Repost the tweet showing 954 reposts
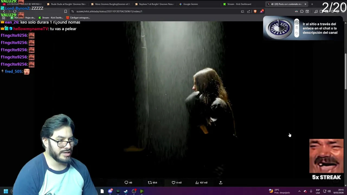The width and height of the screenshot is (347, 195). (152, 183)
